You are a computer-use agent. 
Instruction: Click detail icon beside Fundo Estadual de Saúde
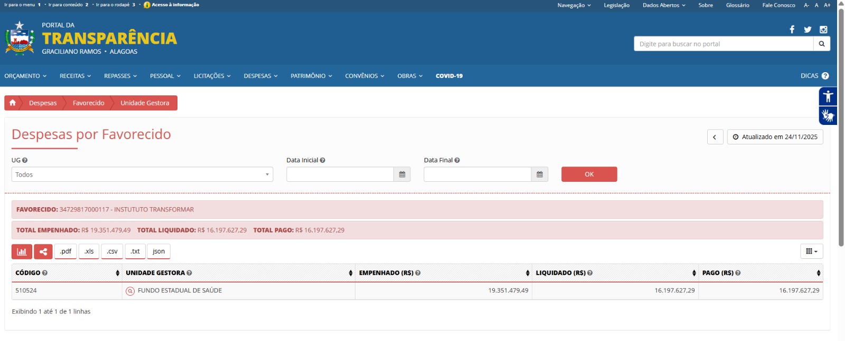tap(130, 291)
